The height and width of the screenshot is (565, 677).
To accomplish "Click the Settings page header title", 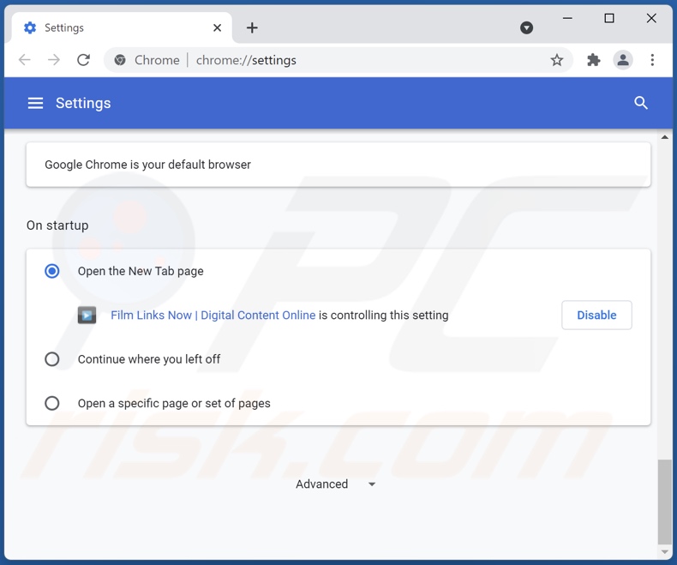I will pyautogui.click(x=83, y=103).
